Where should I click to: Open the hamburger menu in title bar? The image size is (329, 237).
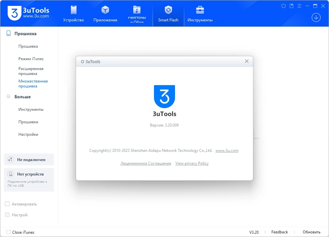[299, 6]
